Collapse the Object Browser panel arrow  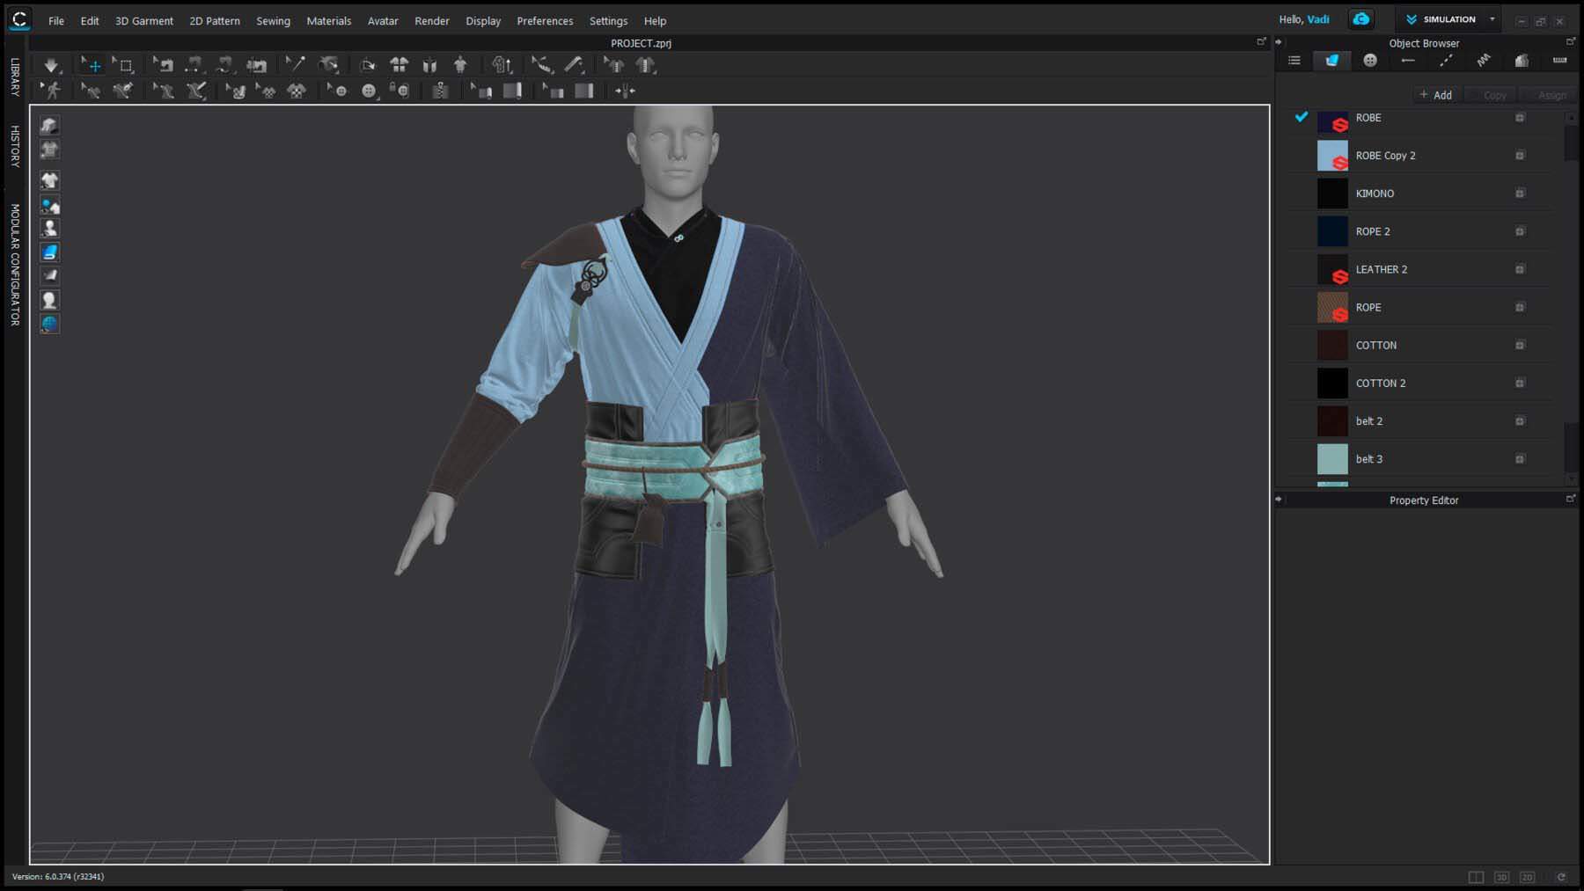[1279, 42]
